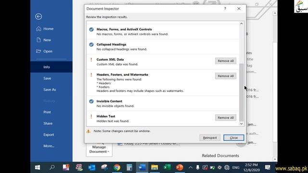Click the Home house icon

pyautogui.click(x=38, y=29)
